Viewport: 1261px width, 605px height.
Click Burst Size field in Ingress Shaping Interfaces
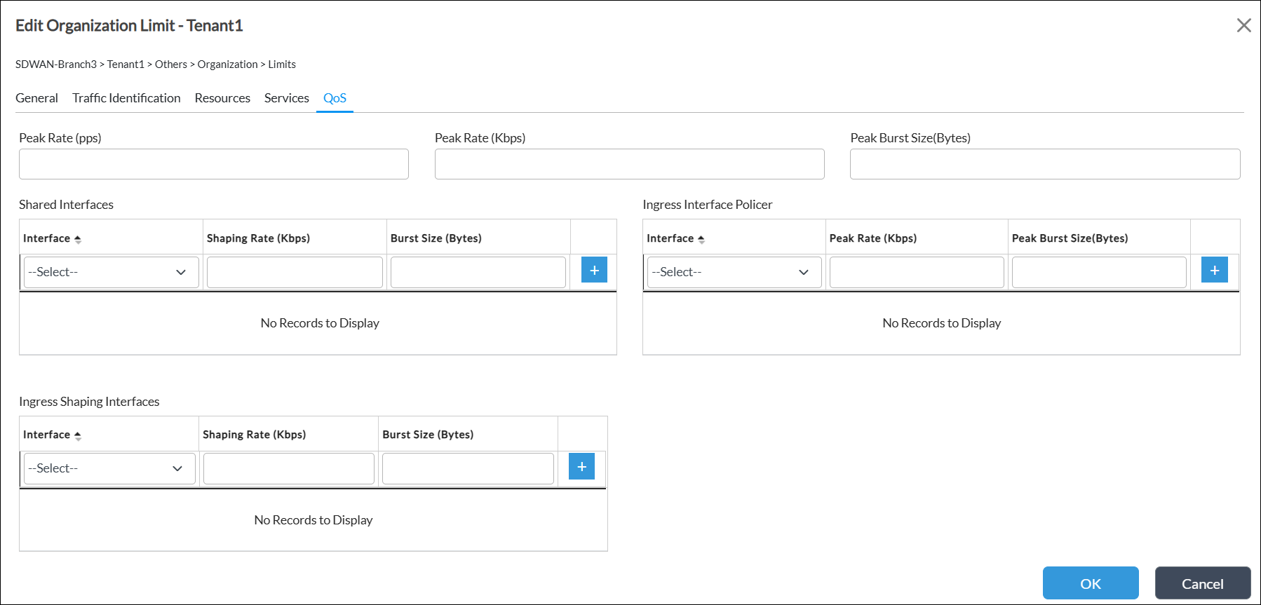pos(468,468)
